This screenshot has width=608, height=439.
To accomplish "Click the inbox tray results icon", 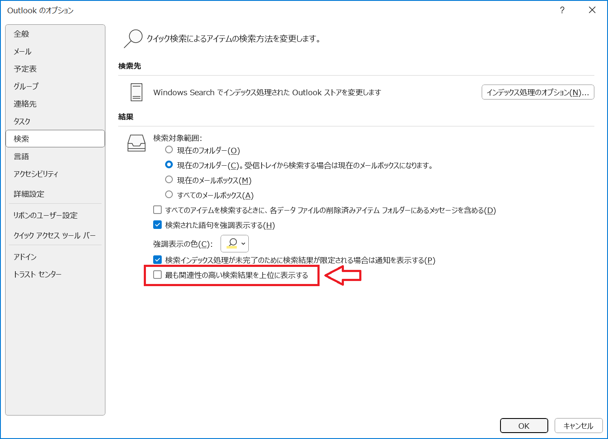I will [137, 143].
